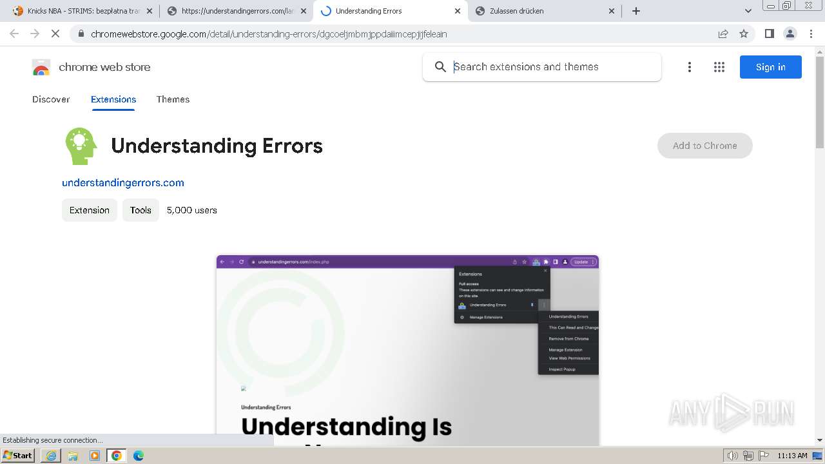Click the address bar URL
Image resolution: width=825 pixels, height=464 pixels.
click(269, 34)
